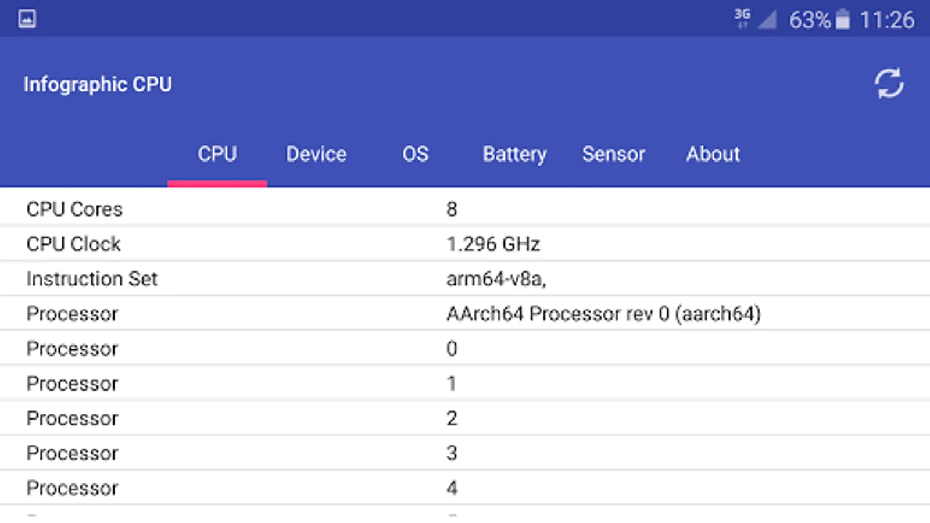The height and width of the screenshot is (523, 930).
Task: Tap the battery status icon
Action: [842, 20]
